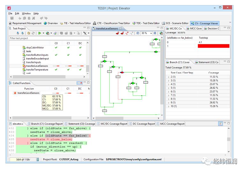Expand test case 5 (1) row
Image resolution: width=245 pixels, height=172 pixels.
168,88
